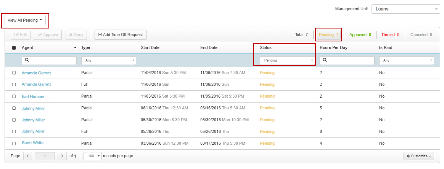The width and height of the screenshot is (444, 169).
Task: Open the View All Pending dropdown
Action: click(x=25, y=20)
